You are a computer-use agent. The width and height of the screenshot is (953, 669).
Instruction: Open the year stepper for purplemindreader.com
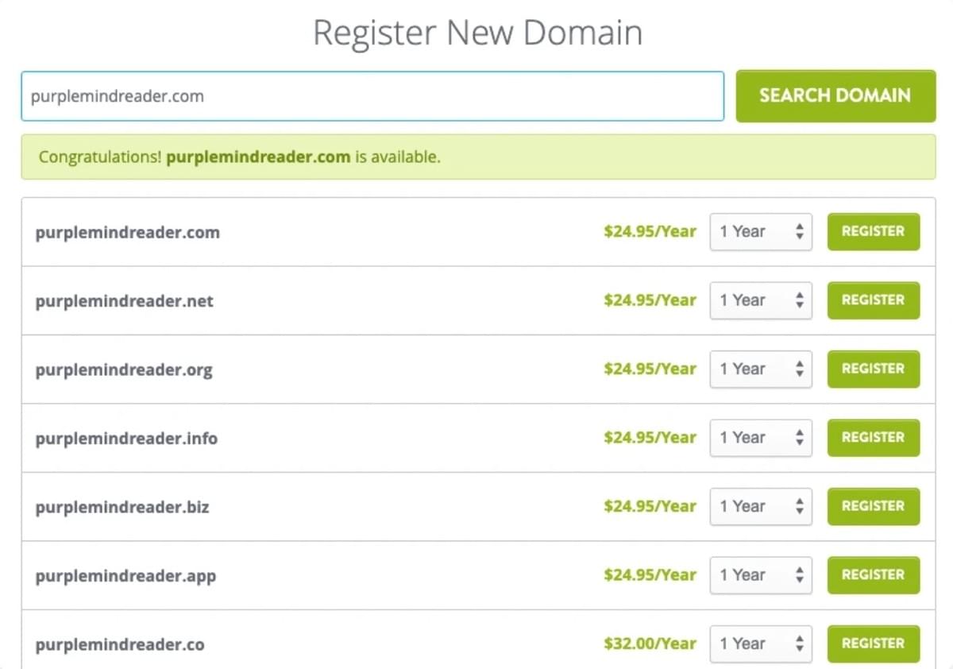[801, 231]
